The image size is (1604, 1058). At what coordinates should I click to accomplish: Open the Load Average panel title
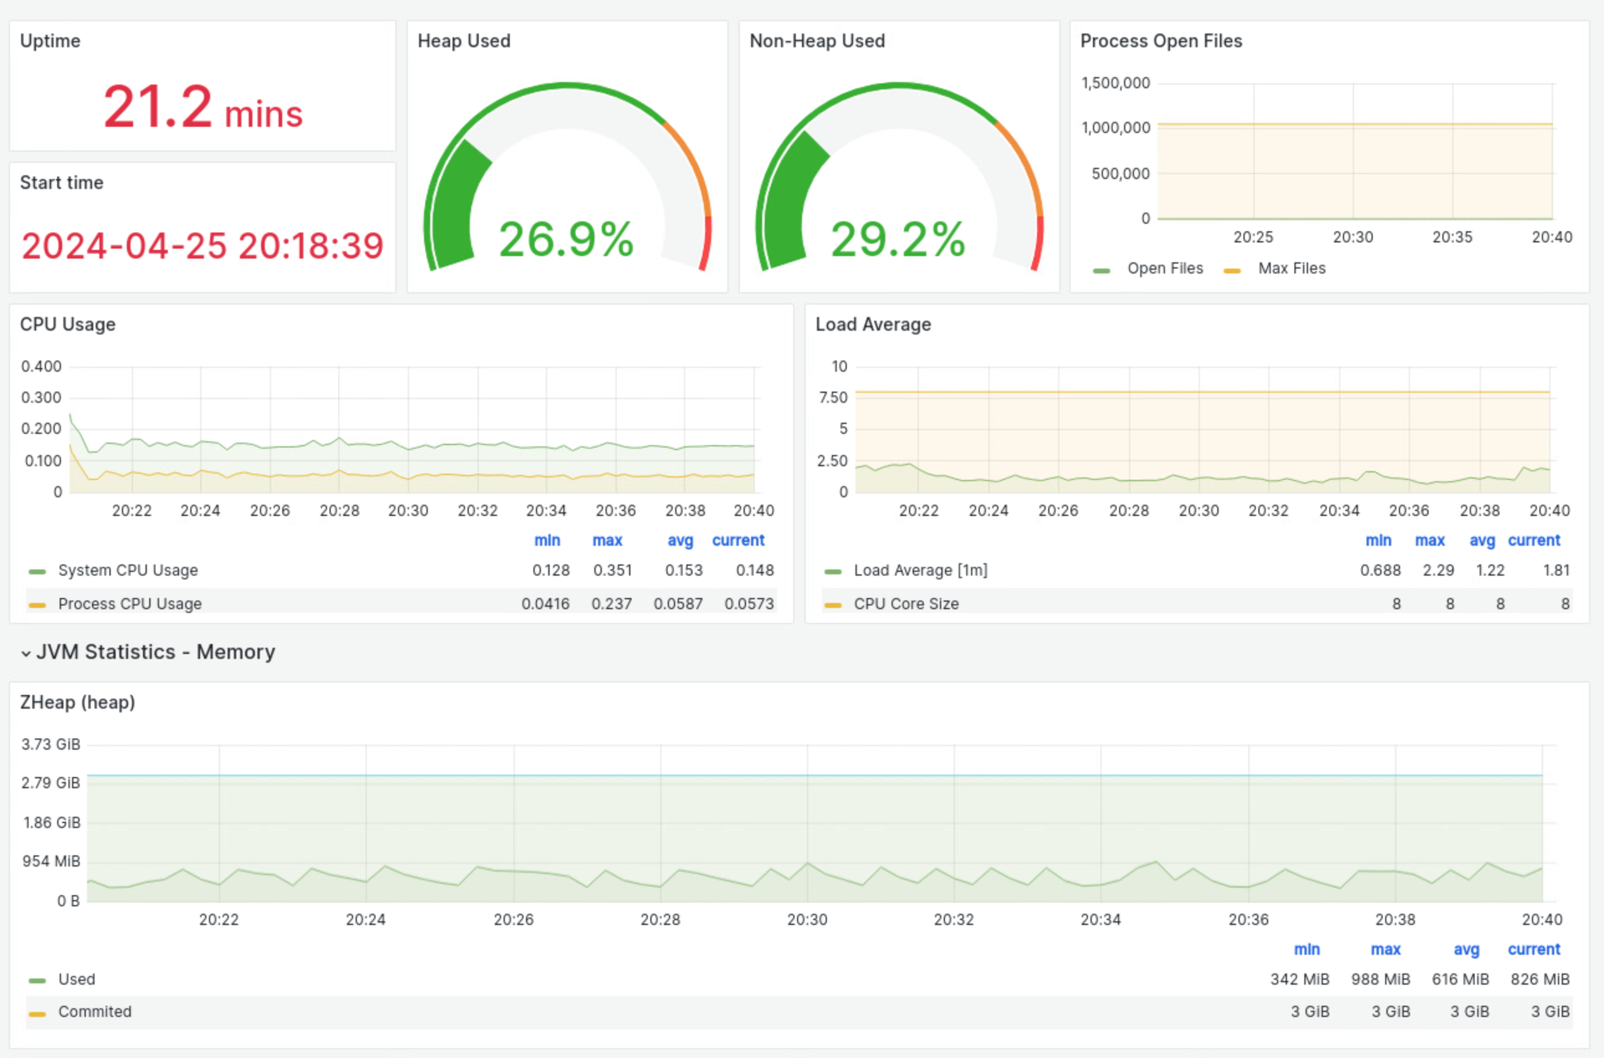872,324
